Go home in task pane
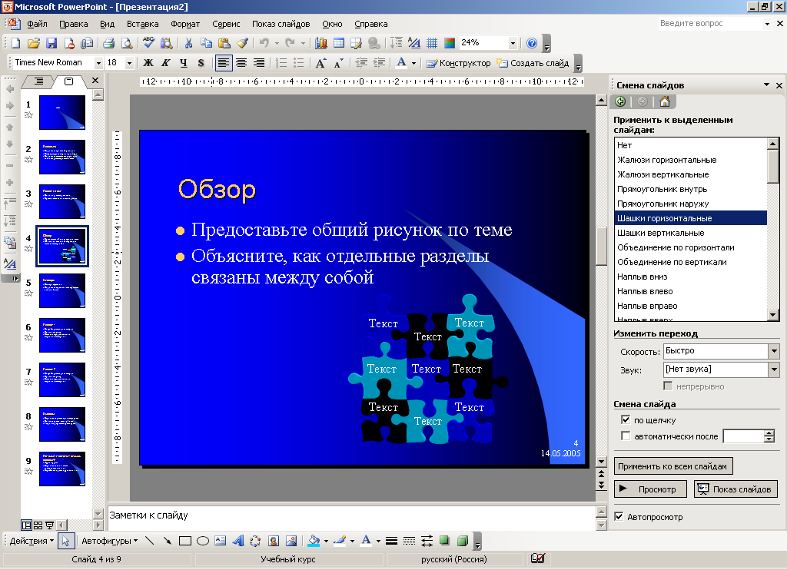Screen dimensions: 787x570 point(665,101)
